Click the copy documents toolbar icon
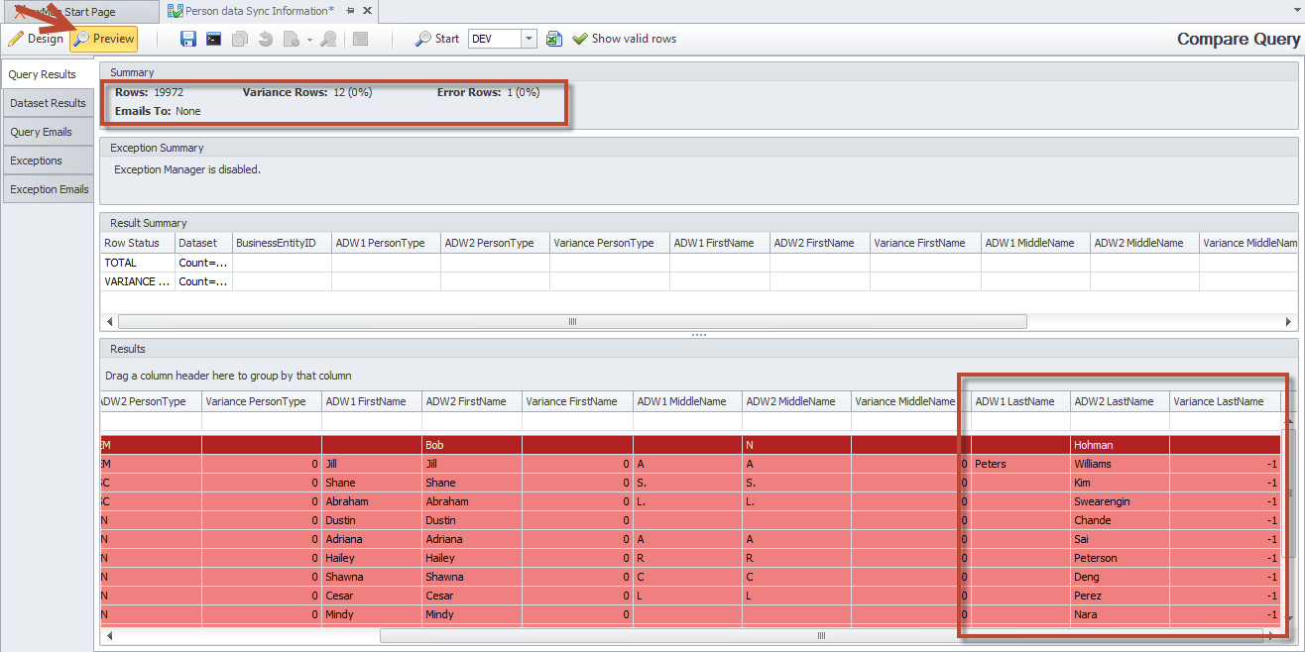Image resolution: width=1305 pixels, height=652 pixels. point(240,39)
